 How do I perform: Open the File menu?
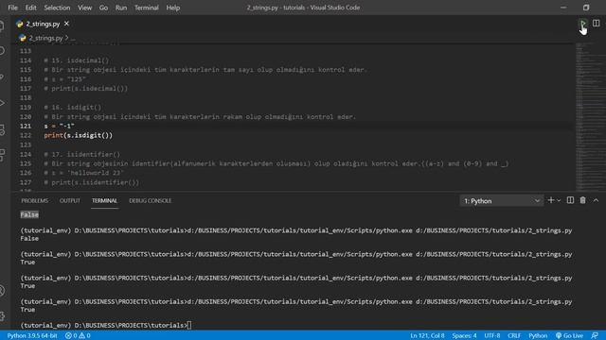(x=12, y=8)
